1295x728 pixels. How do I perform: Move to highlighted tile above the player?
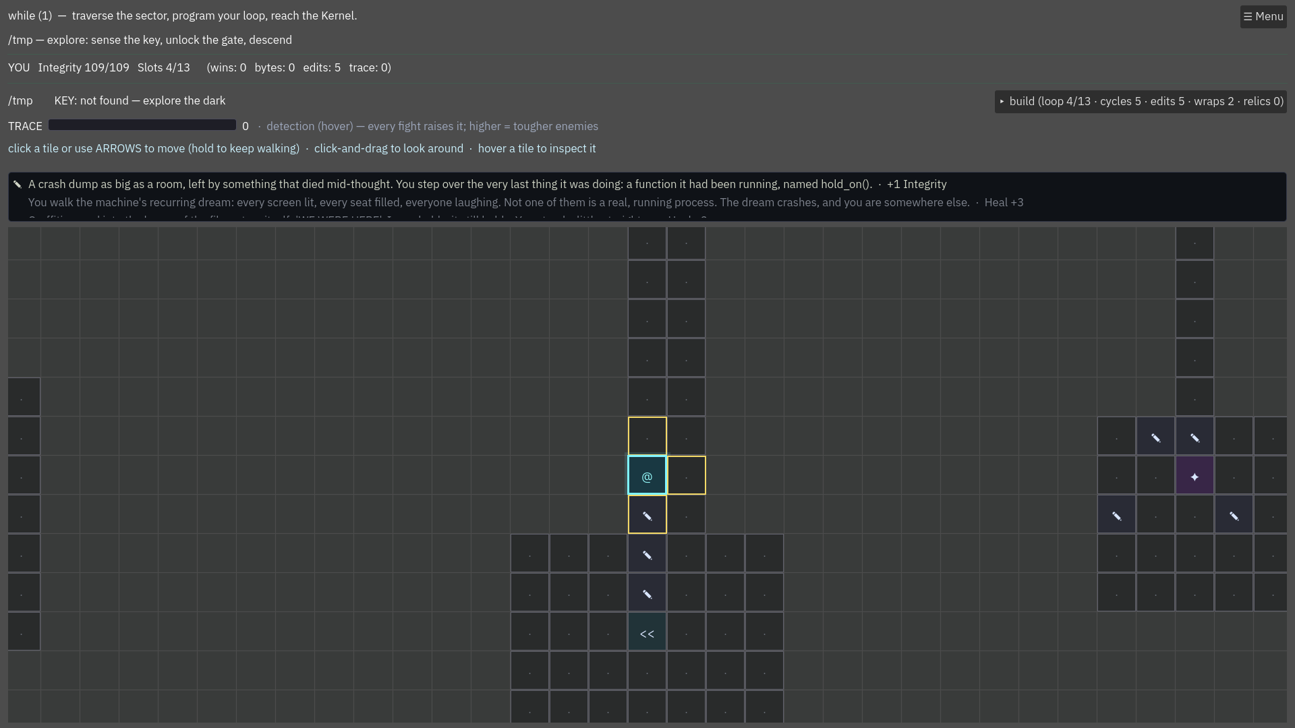tap(647, 436)
